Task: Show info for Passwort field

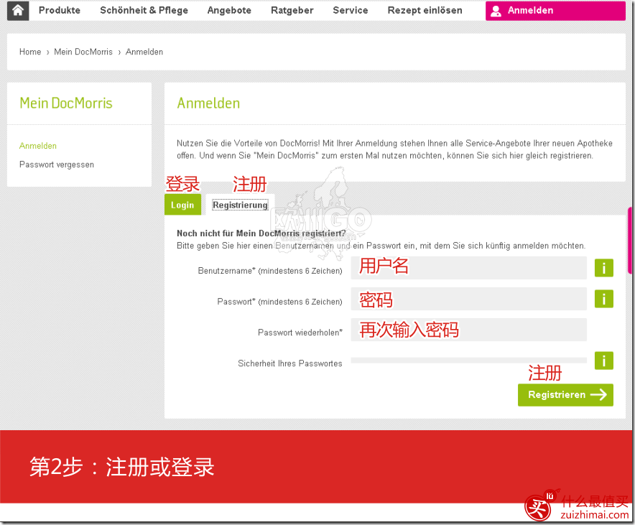Action: [604, 299]
